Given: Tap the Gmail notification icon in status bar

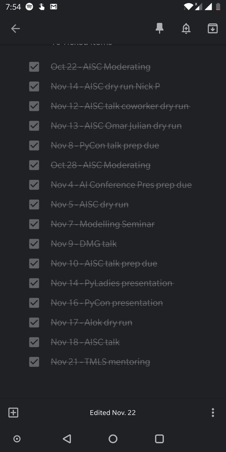Looking at the screenshot, I should 54,7.
